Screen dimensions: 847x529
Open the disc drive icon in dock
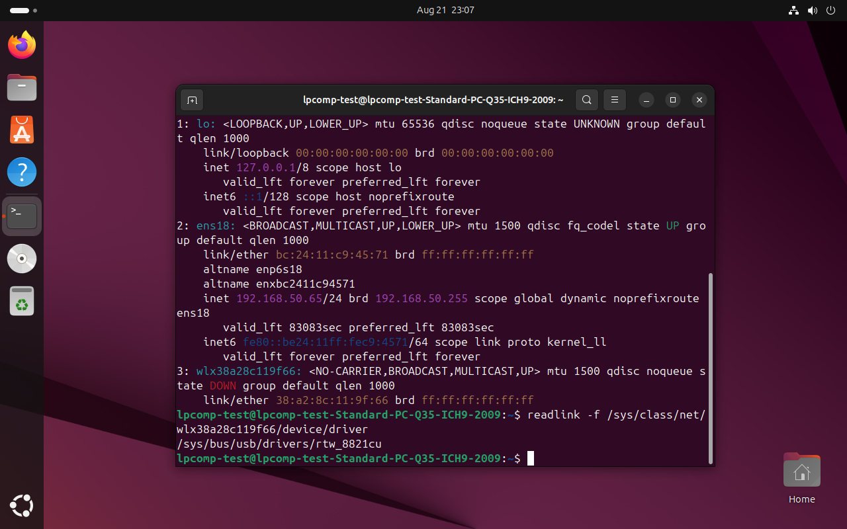[x=22, y=259]
